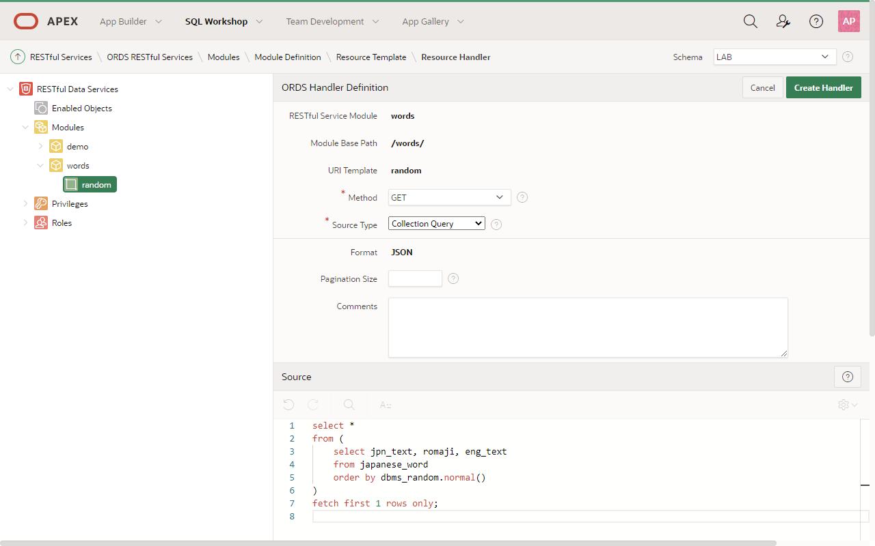Click the Method field help icon
The image size is (875, 546).
(x=522, y=197)
